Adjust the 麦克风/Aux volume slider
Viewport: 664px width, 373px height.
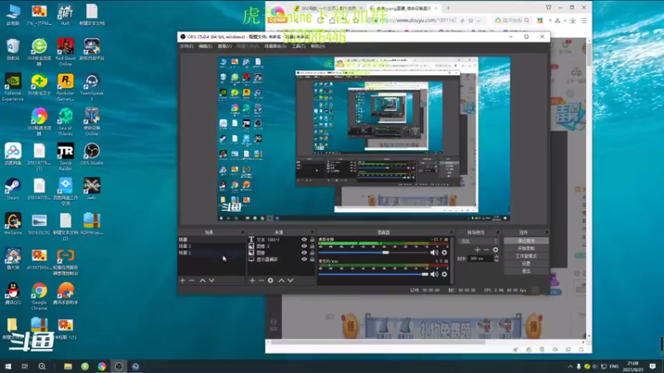(x=373, y=274)
